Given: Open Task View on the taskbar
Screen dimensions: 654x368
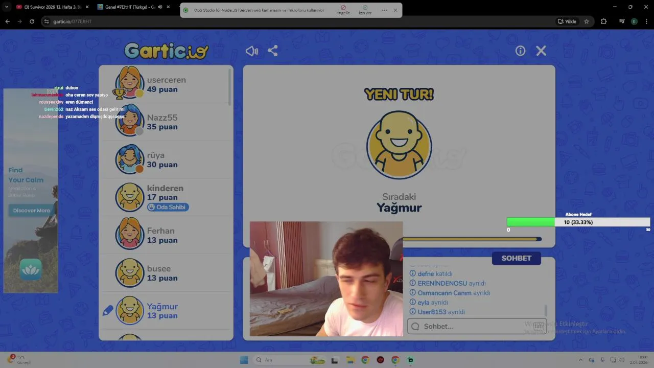Looking at the screenshot, I should pyautogui.click(x=334, y=360).
